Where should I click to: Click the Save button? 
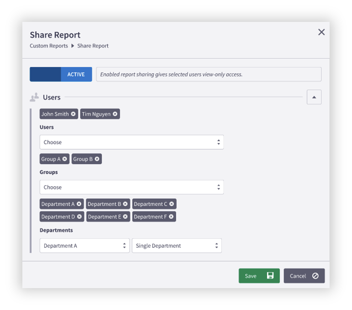pyautogui.click(x=259, y=276)
